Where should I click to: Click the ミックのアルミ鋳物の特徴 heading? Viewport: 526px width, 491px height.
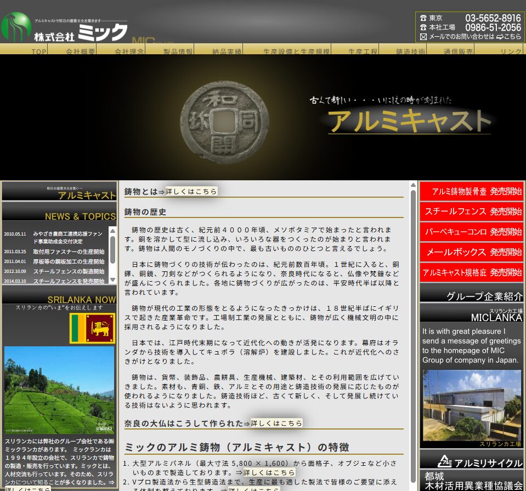[237, 447]
